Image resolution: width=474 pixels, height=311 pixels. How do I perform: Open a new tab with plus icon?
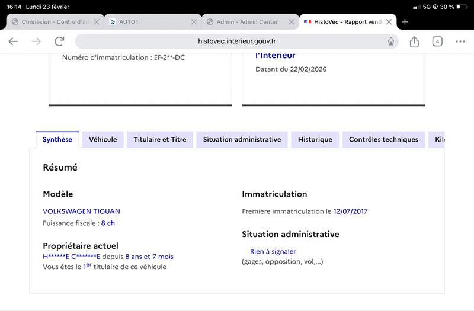point(405,22)
